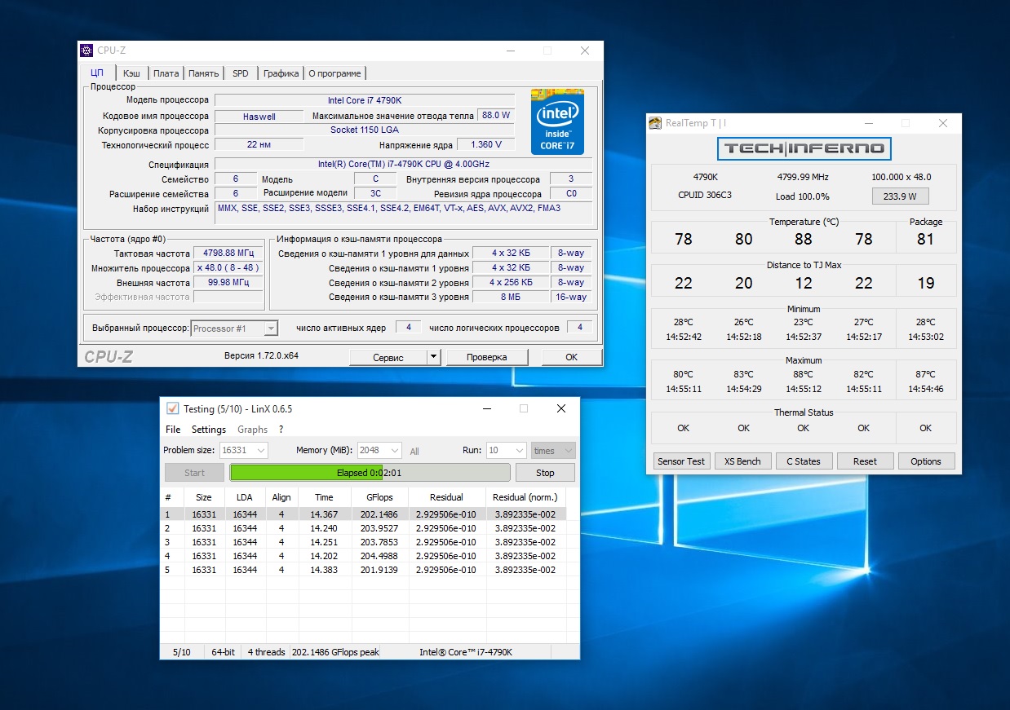The width and height of the screenshot is (1010, 710).
Task: Click the Сервис button in CPU-Z
Action: pyautogui.click(x=388, y=357)
